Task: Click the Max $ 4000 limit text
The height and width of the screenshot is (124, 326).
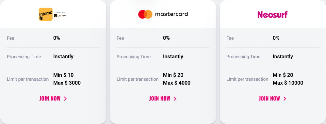Action: point(177,83)
